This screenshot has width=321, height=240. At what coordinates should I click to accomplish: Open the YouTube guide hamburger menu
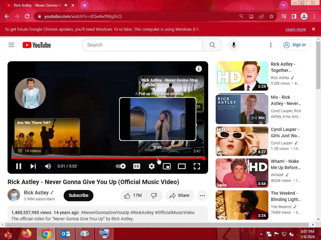coord(11,45)
